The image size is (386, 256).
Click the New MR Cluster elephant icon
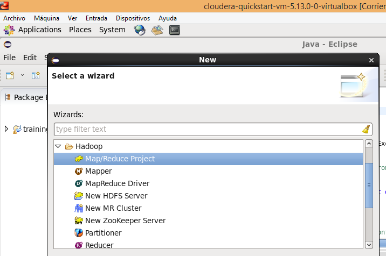(x=79, y=208)
